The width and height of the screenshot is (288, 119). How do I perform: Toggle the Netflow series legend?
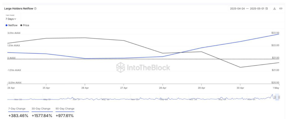tap(12, 25)
